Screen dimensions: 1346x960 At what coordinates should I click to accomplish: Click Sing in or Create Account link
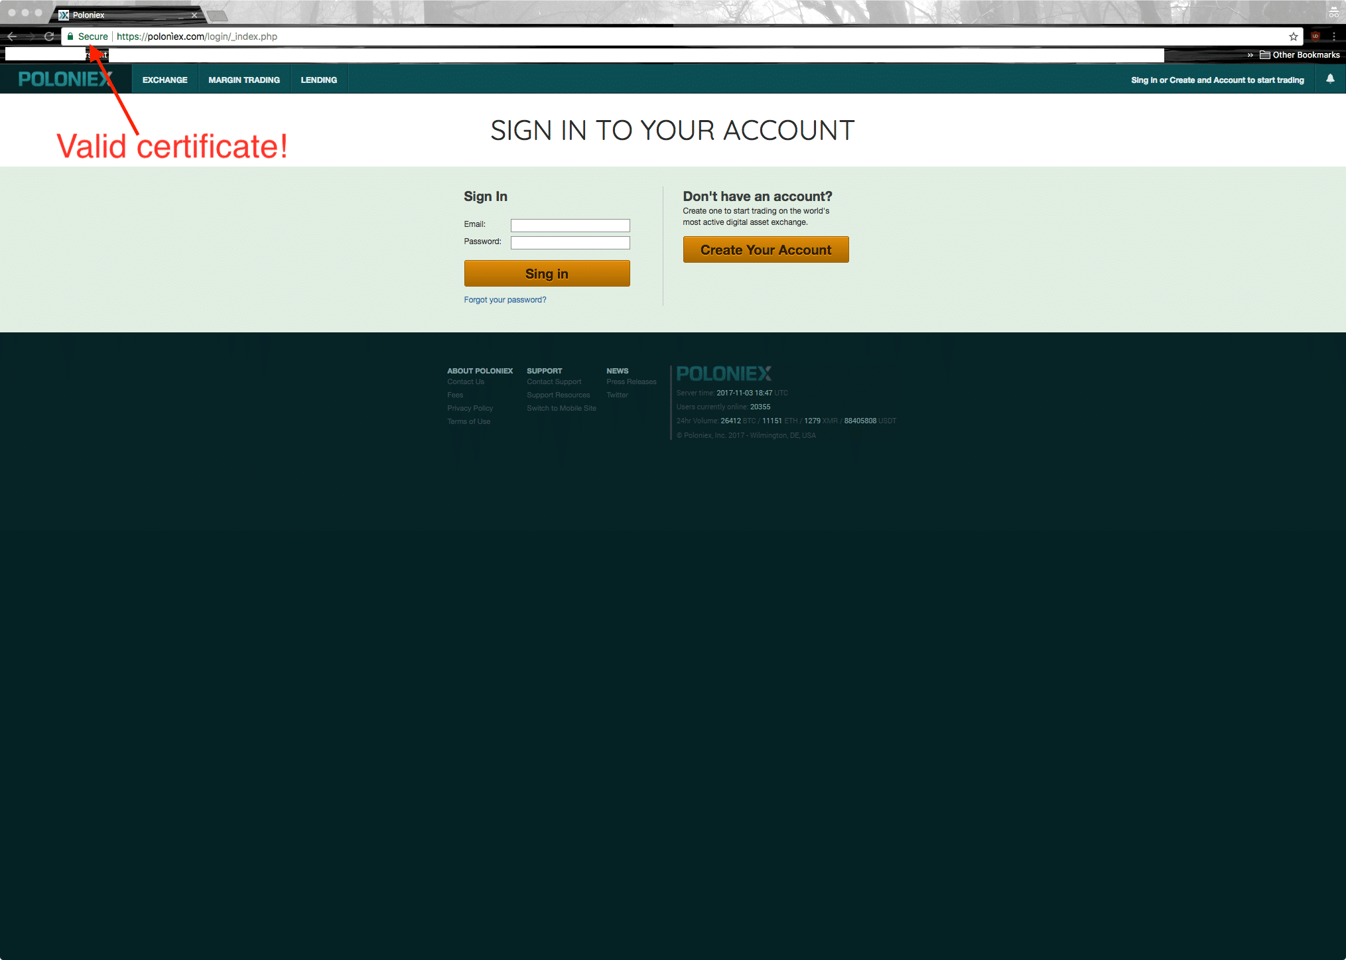click(1217, 80)
